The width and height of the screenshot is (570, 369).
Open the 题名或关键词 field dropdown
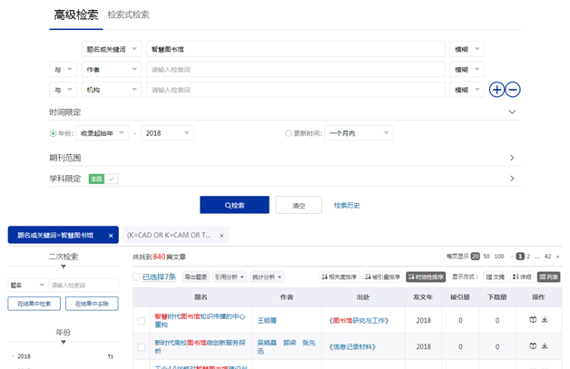[x=112, y=49]
